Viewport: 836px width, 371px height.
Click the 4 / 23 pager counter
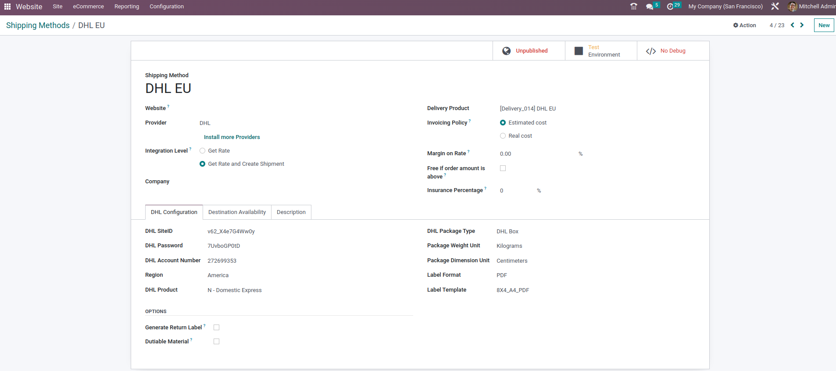point(777,25)
